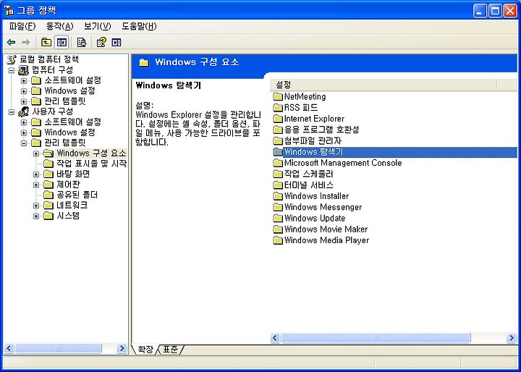Collapse the 사용자 구성 tree node
The image size is (521, 372).
12,111
